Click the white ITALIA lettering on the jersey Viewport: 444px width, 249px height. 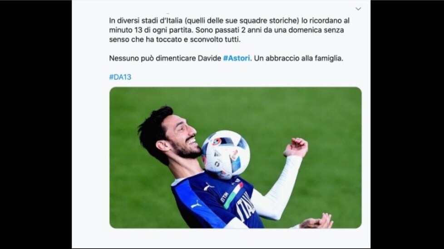[245, 207]
